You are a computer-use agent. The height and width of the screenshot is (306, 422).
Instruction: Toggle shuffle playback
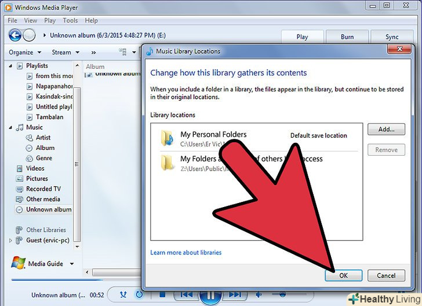click(123, 294)
